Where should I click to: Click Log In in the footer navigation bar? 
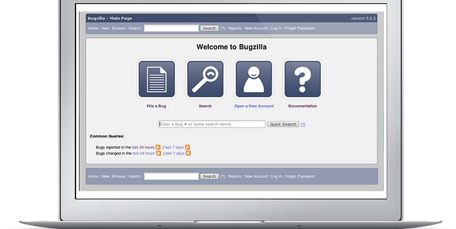tap(276, 176)
